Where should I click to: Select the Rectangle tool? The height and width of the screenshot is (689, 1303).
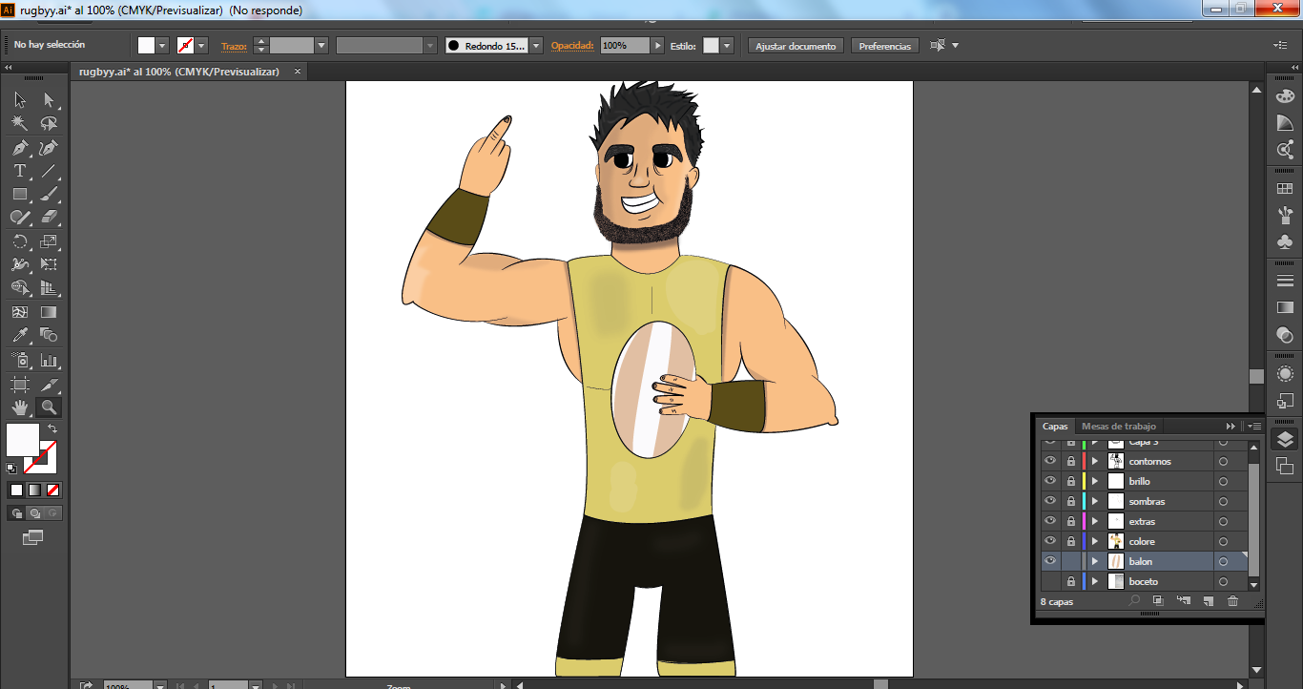pos(20,194)
